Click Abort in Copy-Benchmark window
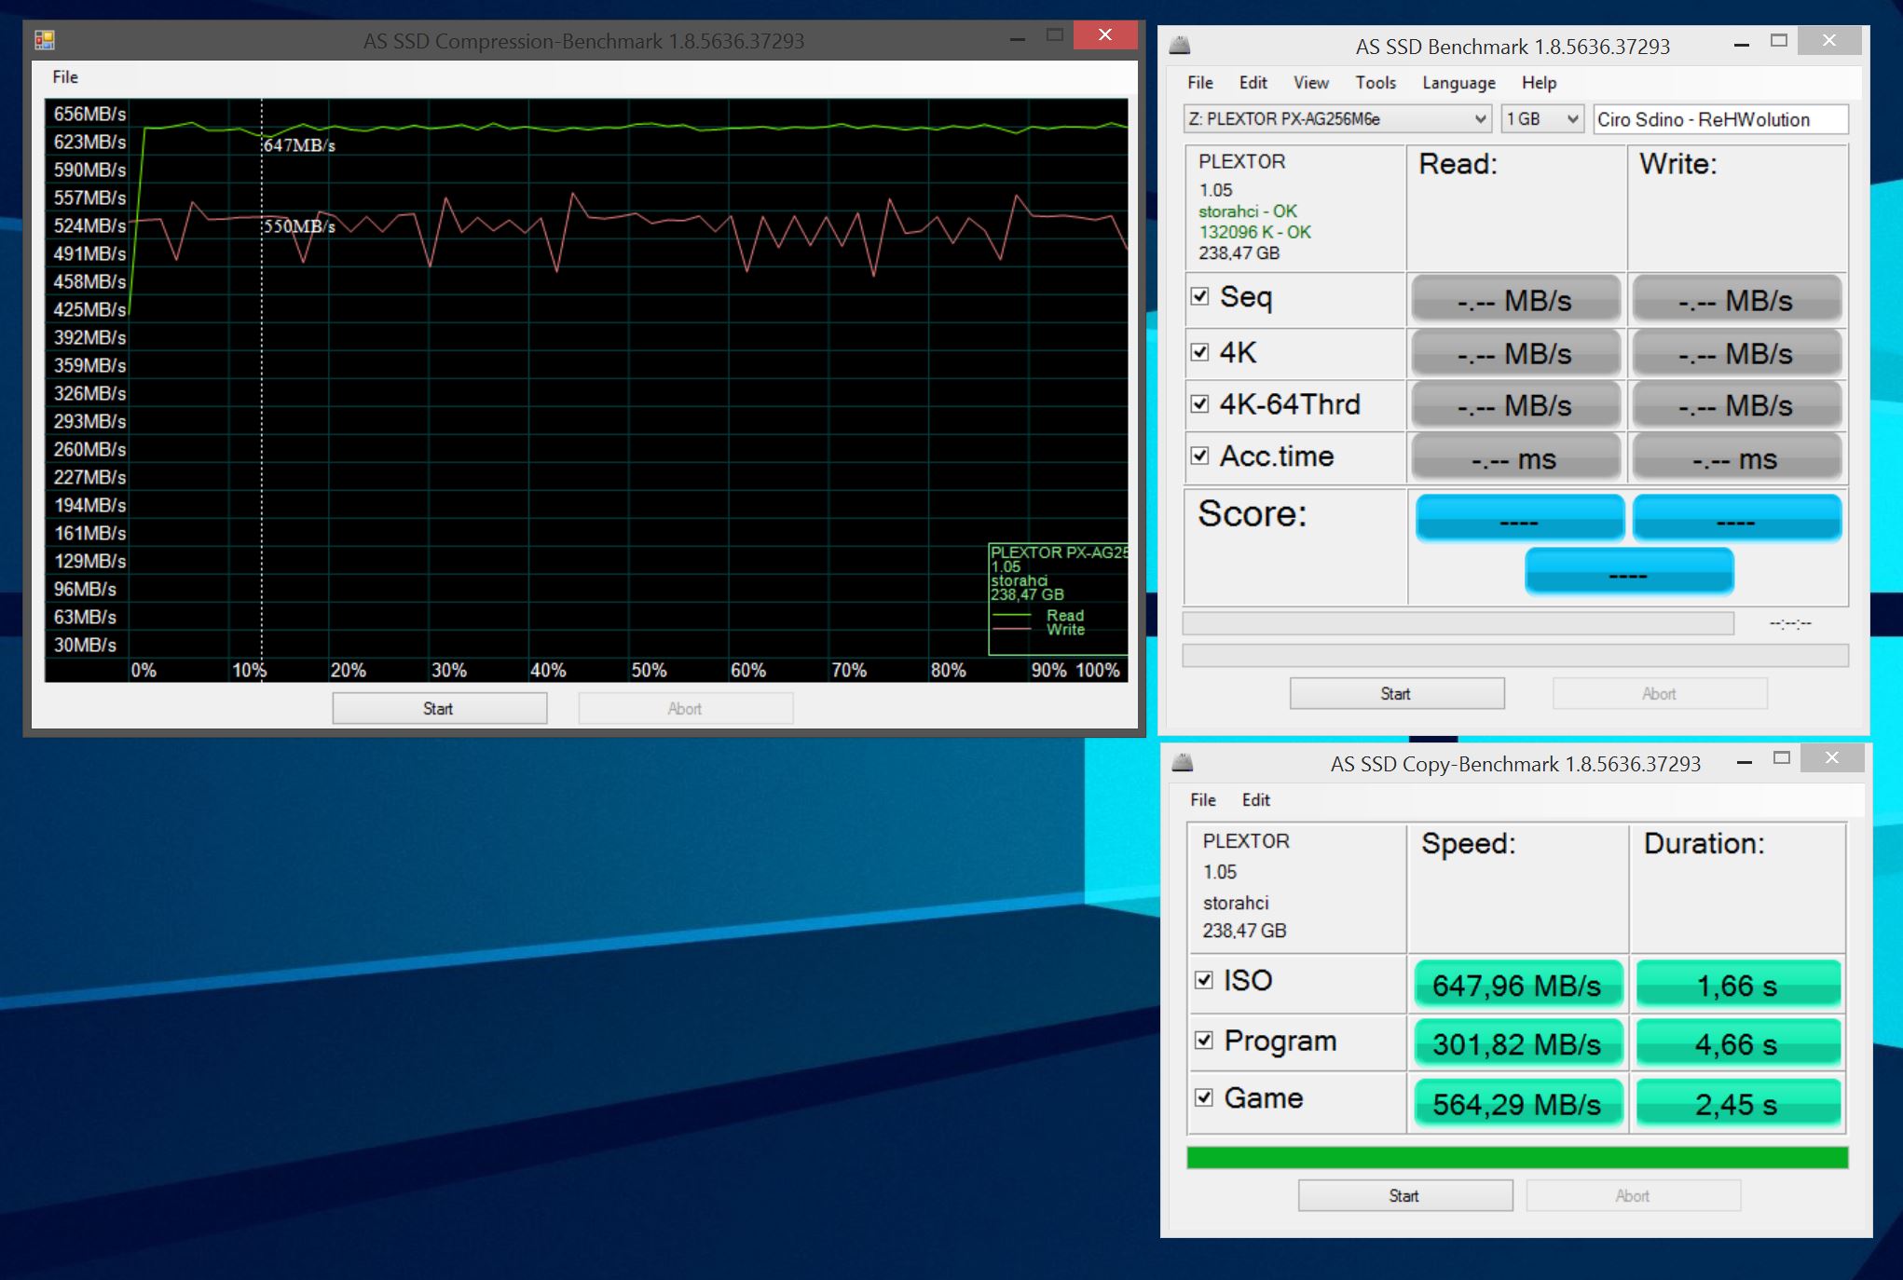 coord(1633,1196)
